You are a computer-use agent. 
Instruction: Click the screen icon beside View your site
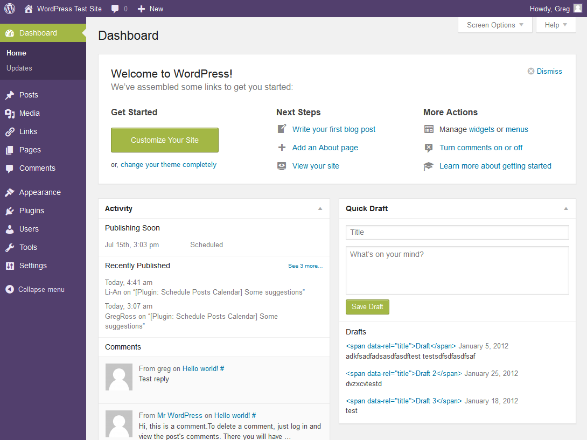coord(282,166)
